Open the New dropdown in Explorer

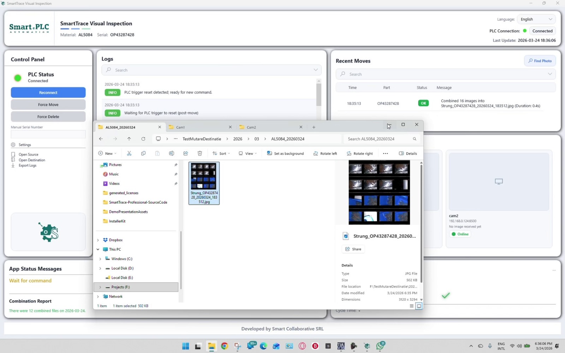[x=107, y=154]
